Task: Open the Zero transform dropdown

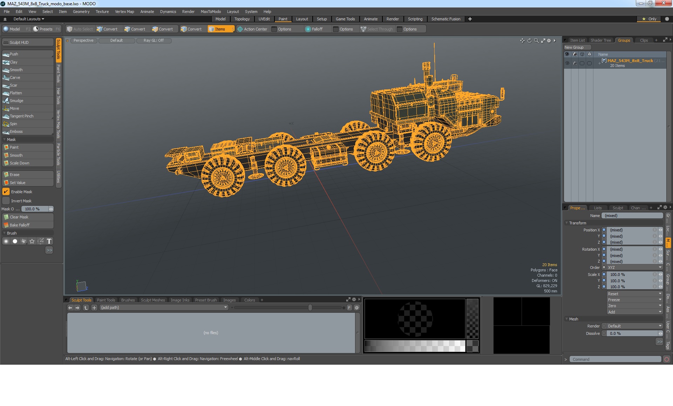Action: [635, 306]
